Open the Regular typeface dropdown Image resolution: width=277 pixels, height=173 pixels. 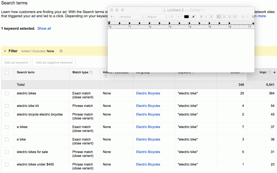pos(157,17)
